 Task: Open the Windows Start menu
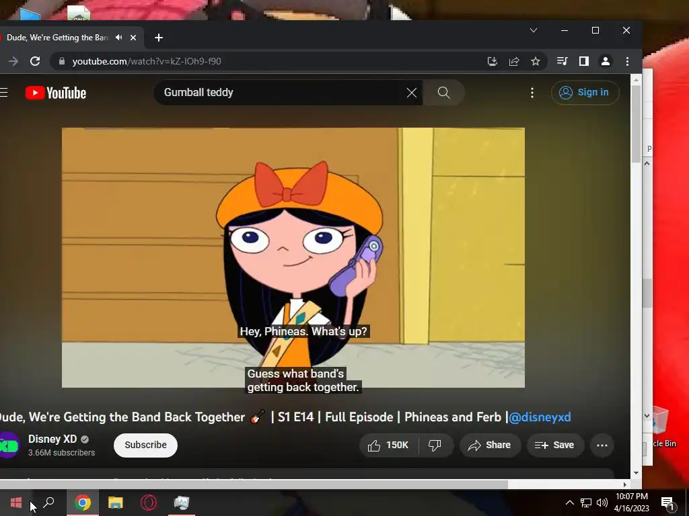tap(16, 503)
